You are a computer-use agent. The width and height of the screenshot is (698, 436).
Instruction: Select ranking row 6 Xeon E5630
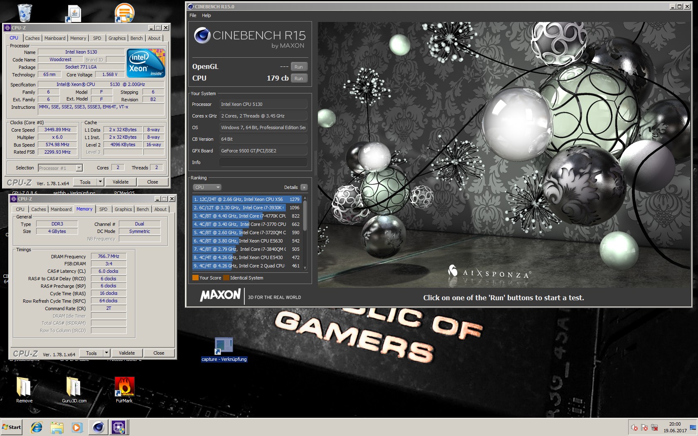[x=247, y=241]
